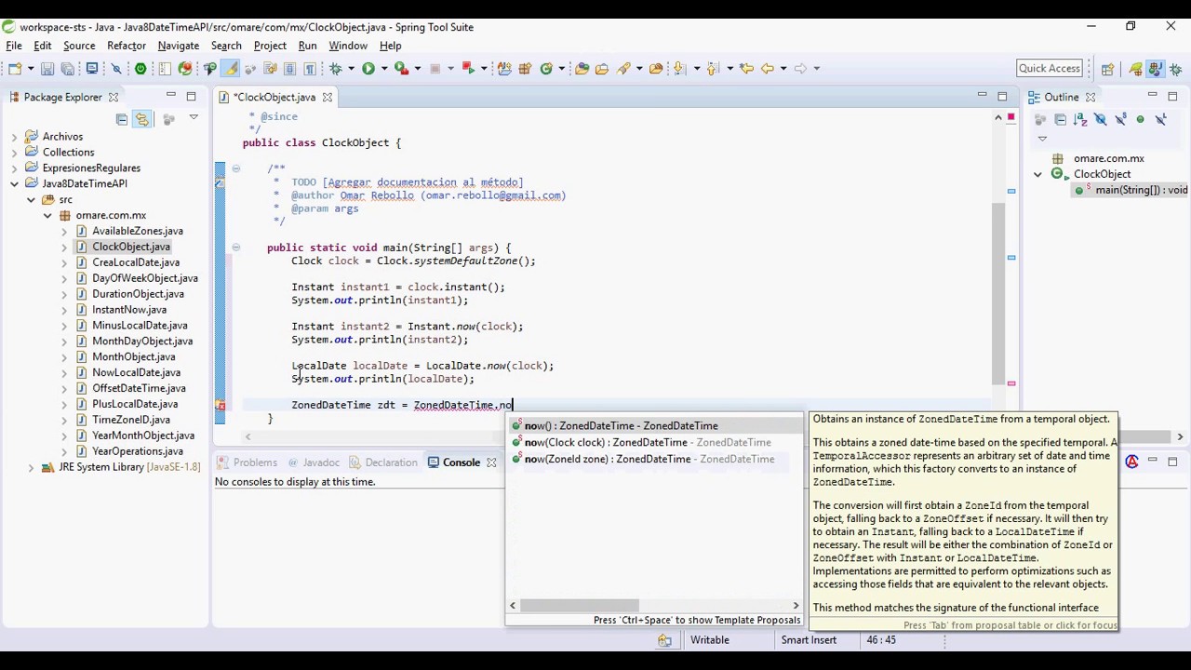
Task: Click the Save toolbar icon
Action: click(x=47, y=68)
